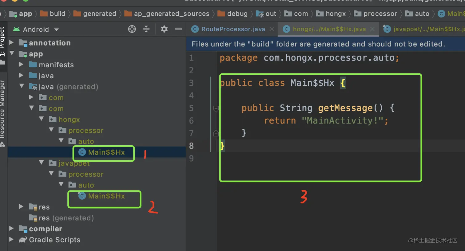Click class name Main$$Hx in code
The height and width of the screenshot is (251, 465).
tap(312, 83)
